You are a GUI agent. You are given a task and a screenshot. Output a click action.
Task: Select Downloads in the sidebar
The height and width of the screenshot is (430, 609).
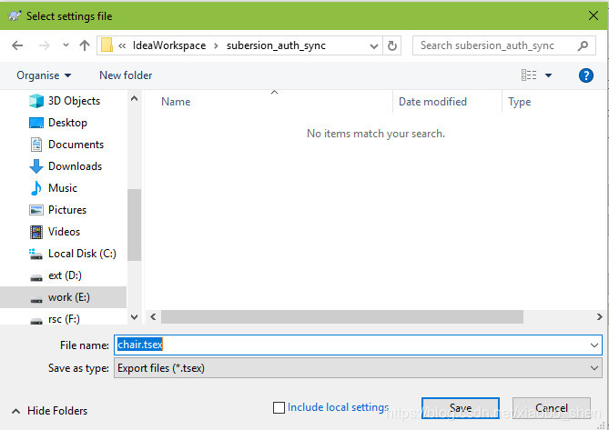(x=66, y=166)
